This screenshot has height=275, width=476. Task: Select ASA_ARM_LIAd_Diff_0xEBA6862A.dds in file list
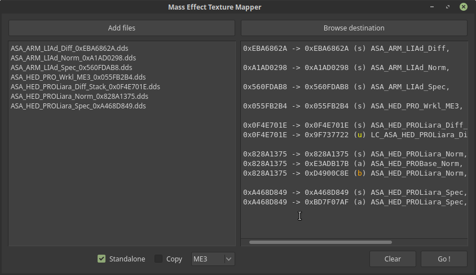click(69, 49)
